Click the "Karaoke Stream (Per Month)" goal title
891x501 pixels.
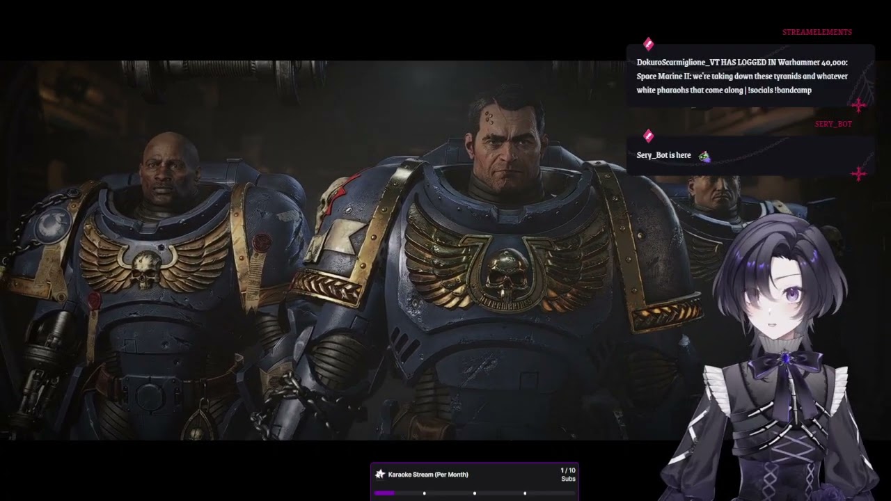[x=428, y=475]
